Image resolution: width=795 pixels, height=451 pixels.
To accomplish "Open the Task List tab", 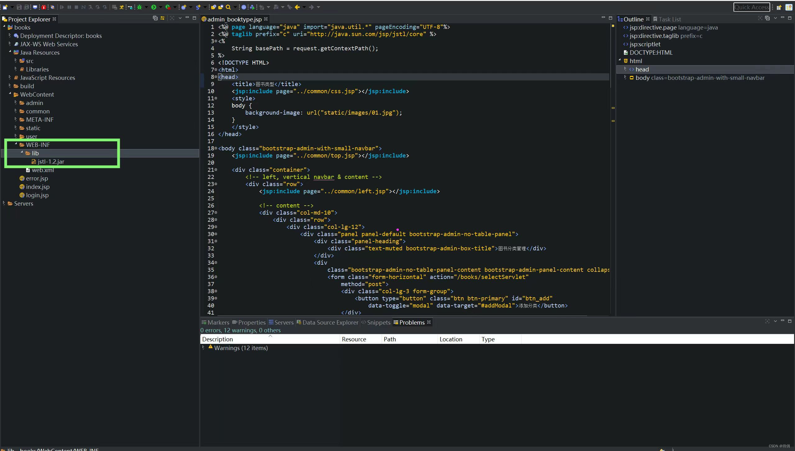I will tap(669, 19).
